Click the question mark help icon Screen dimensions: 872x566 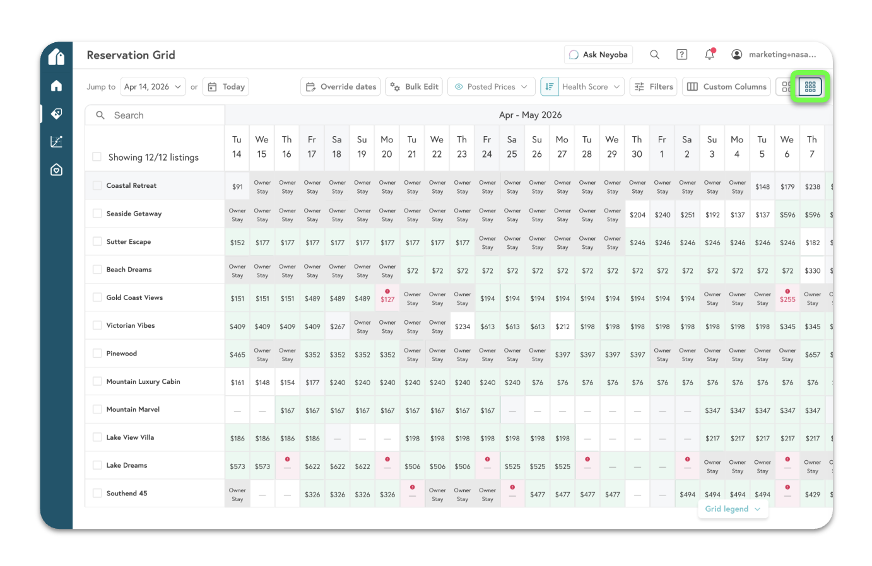(681, 54)
